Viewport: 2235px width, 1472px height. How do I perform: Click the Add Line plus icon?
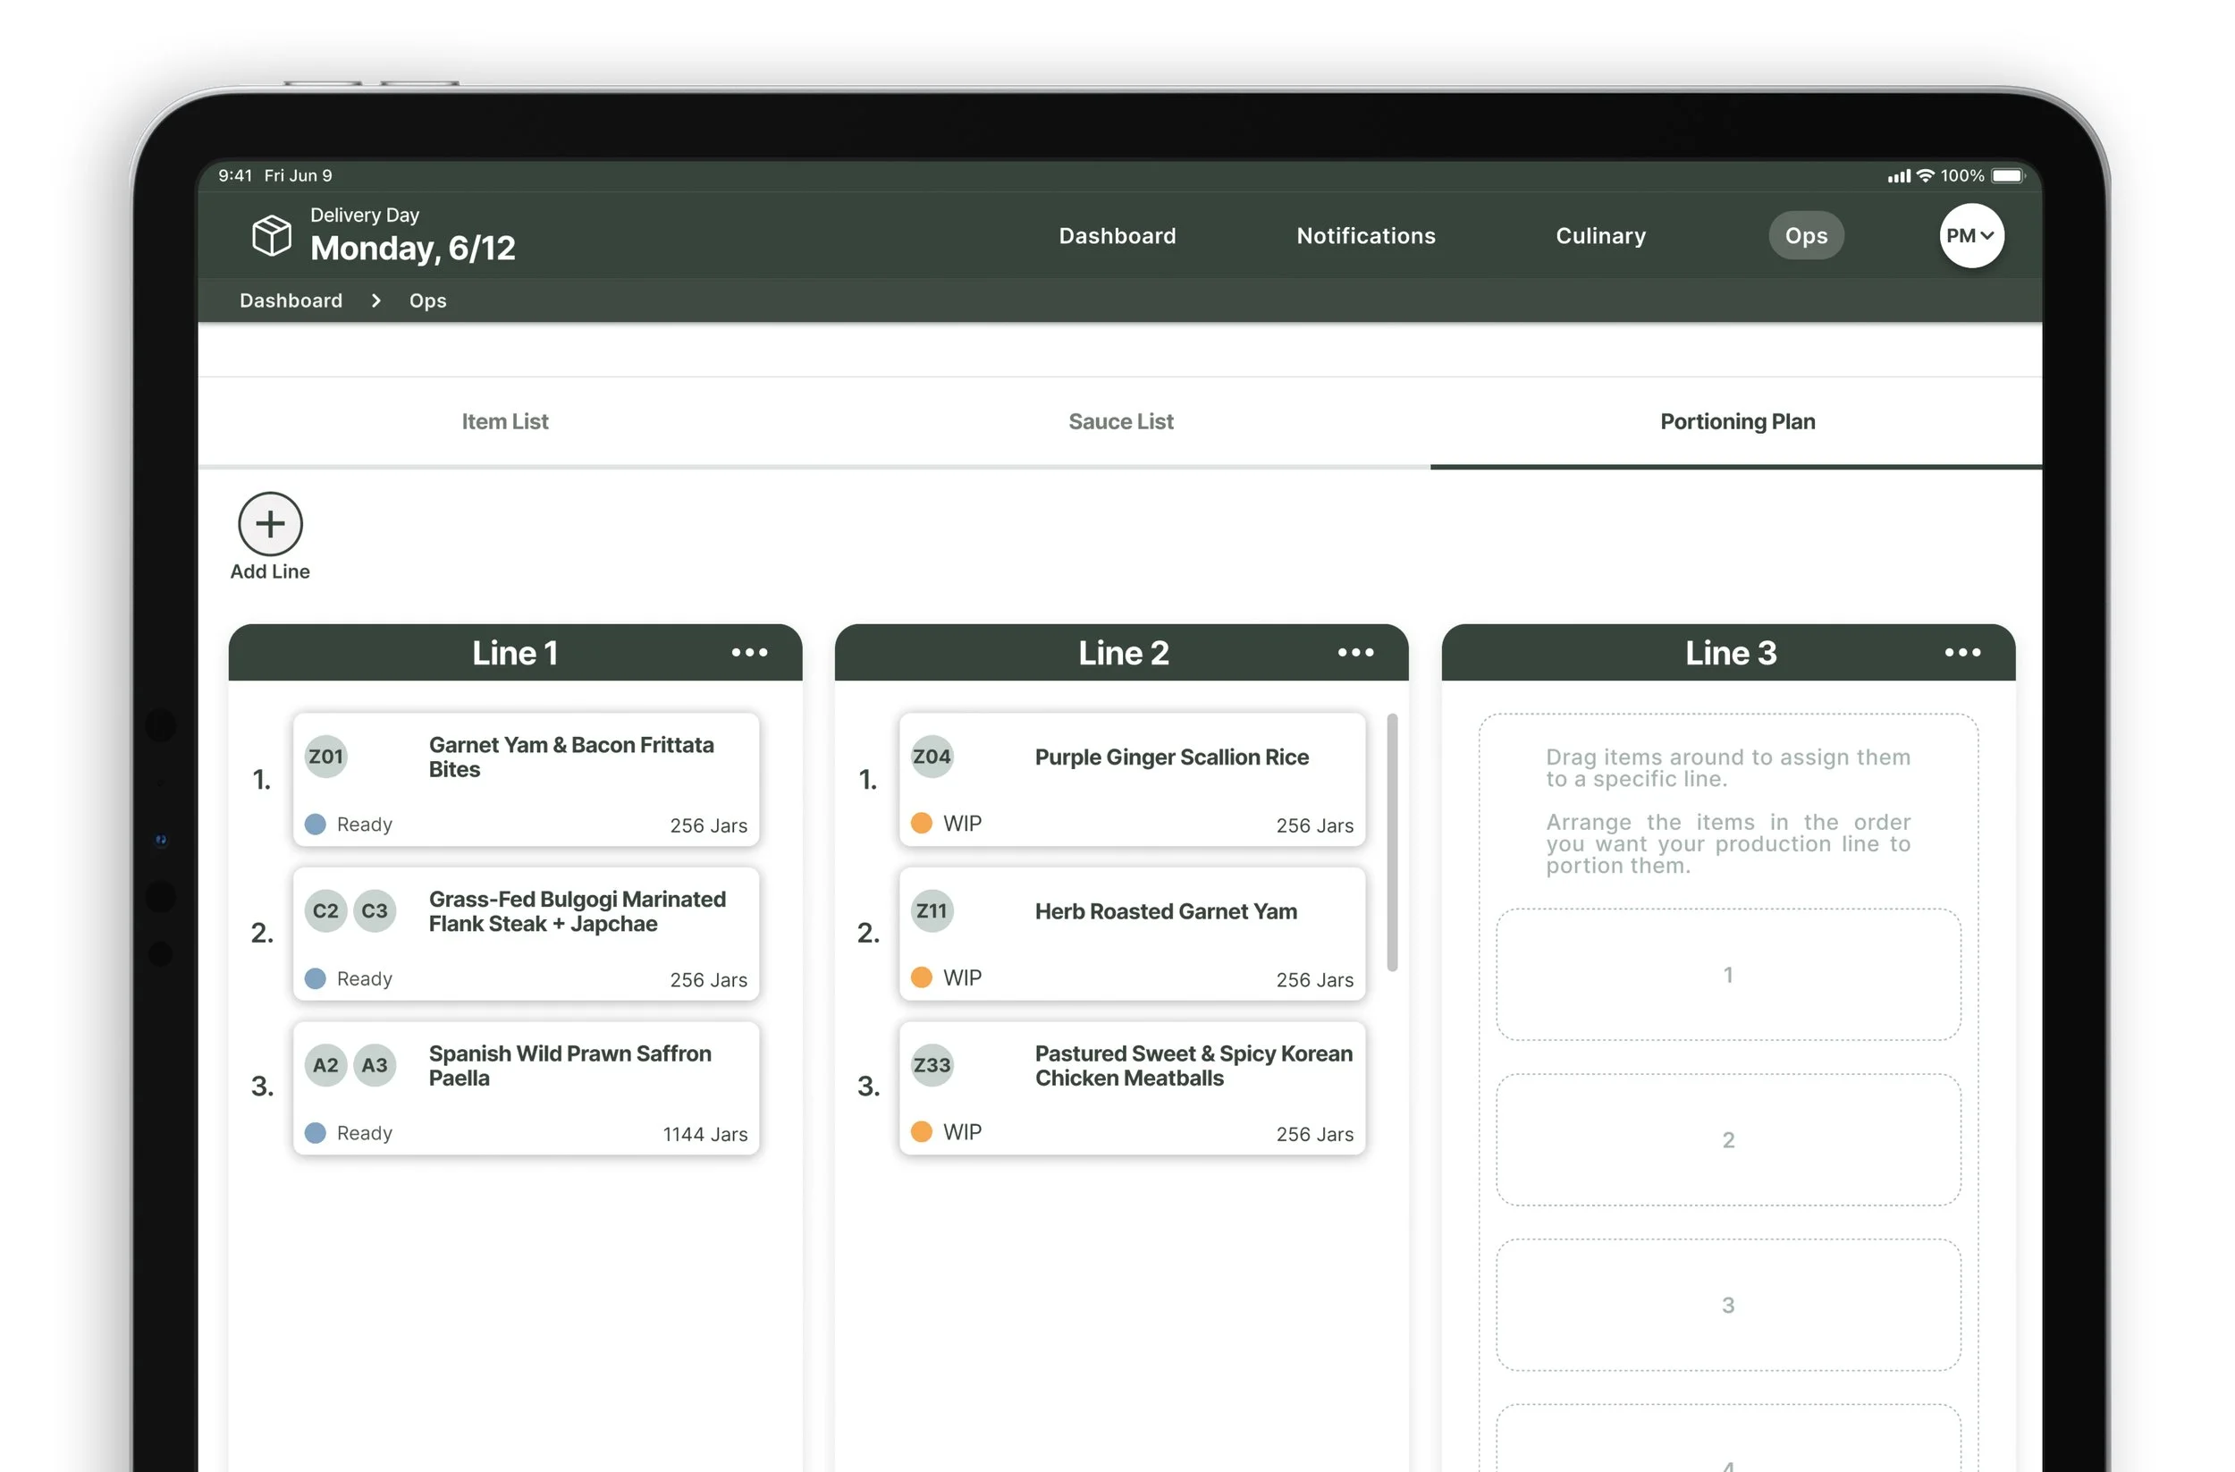pos(271,524)
